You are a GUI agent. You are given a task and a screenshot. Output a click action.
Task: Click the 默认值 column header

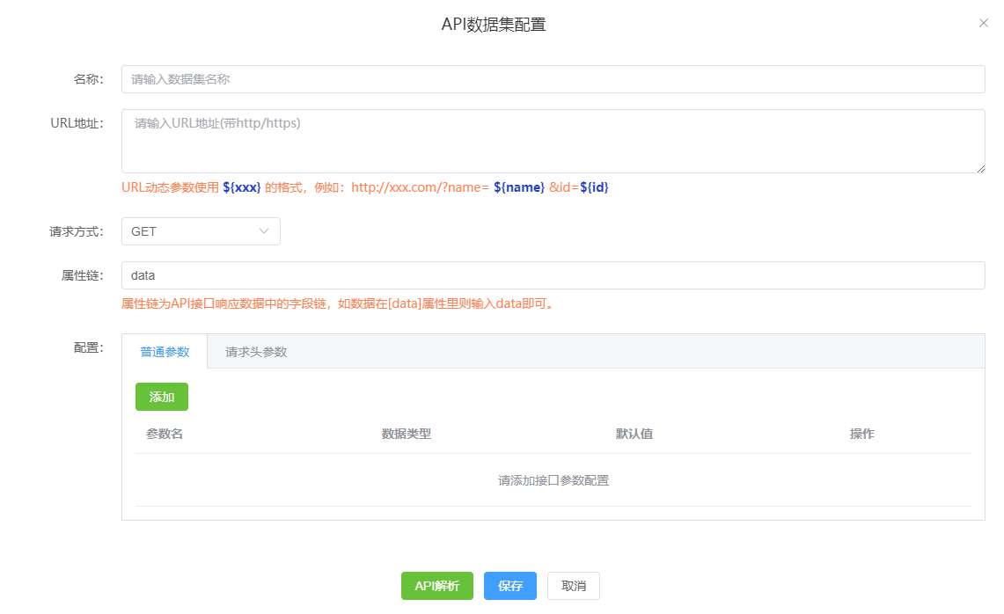pyautogui.click(x=634, y=434)
